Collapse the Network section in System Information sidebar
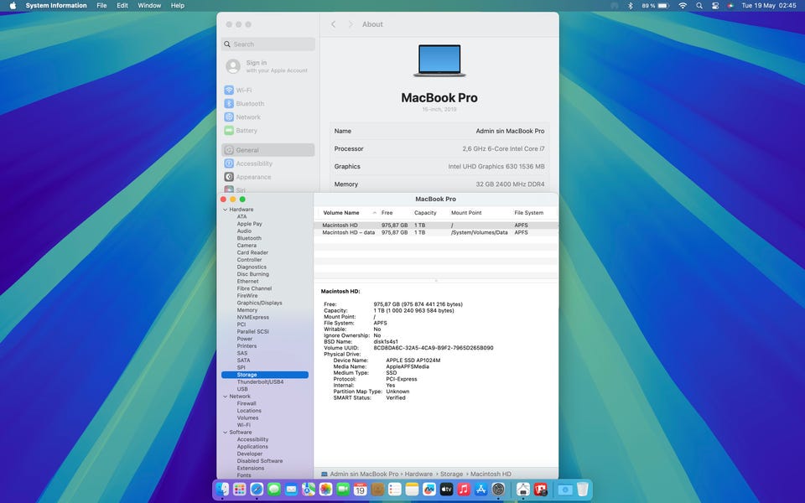This screenshot has height=503, width=805. tap(225, 397)
